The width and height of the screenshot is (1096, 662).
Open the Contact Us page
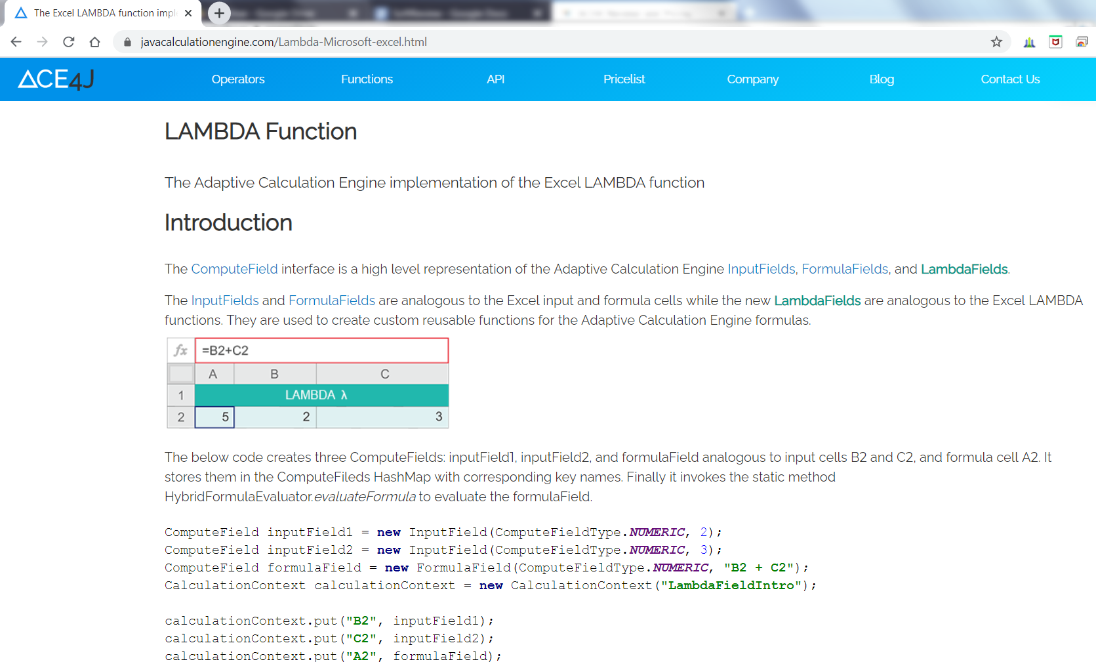(x=1010, y=79)
